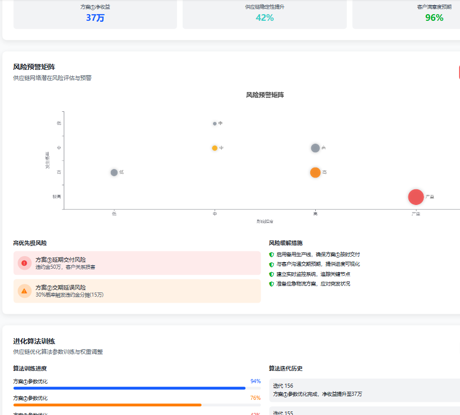This screenshot has height=415, width=460.
Task: Select the gray 低 bubble in the chart
Action: [x=114, y=172]
